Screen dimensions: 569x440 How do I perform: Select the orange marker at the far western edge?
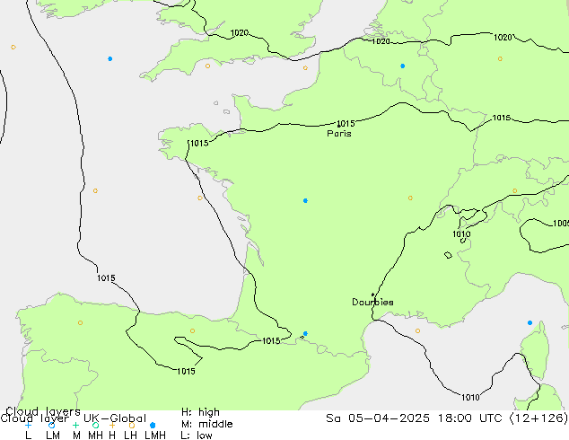click(13, 48)
